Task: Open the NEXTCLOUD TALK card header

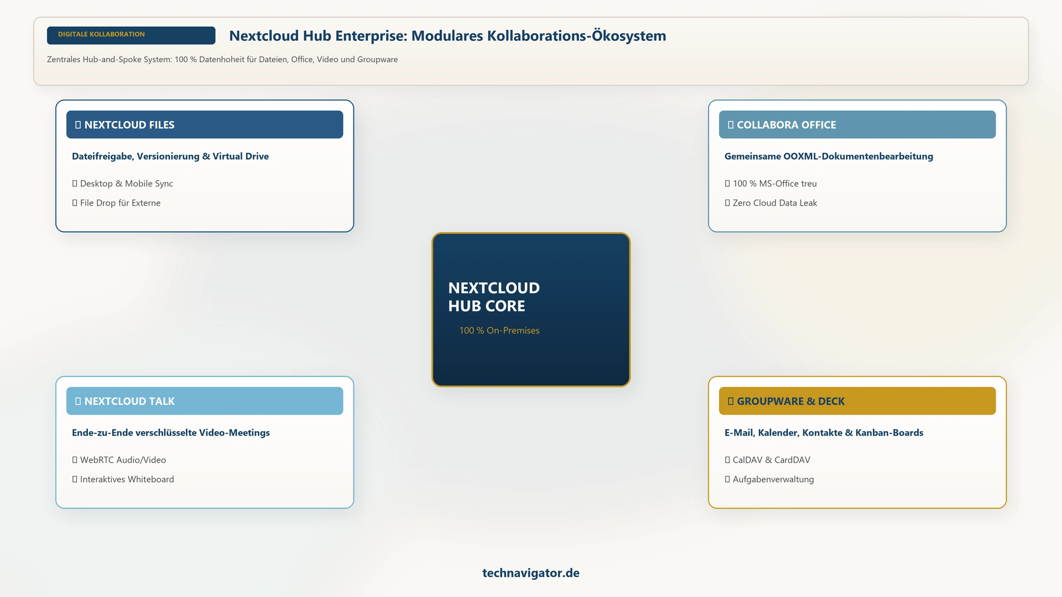Action: click(205, 401)
